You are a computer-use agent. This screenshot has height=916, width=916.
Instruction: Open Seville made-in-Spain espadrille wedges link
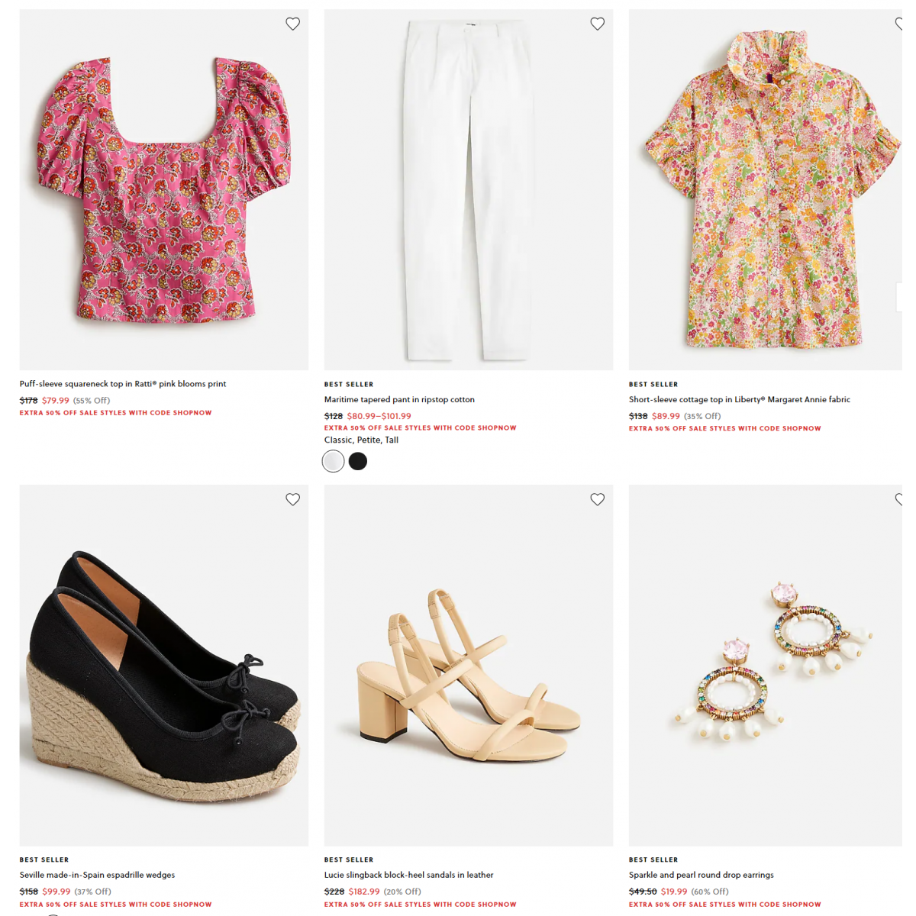tap(97, 875)
